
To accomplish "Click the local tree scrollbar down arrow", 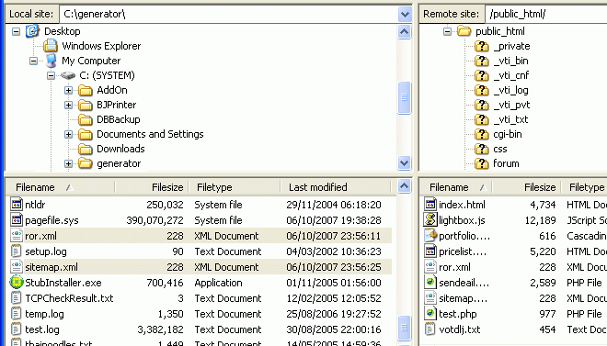I will (x=405, y=163).
